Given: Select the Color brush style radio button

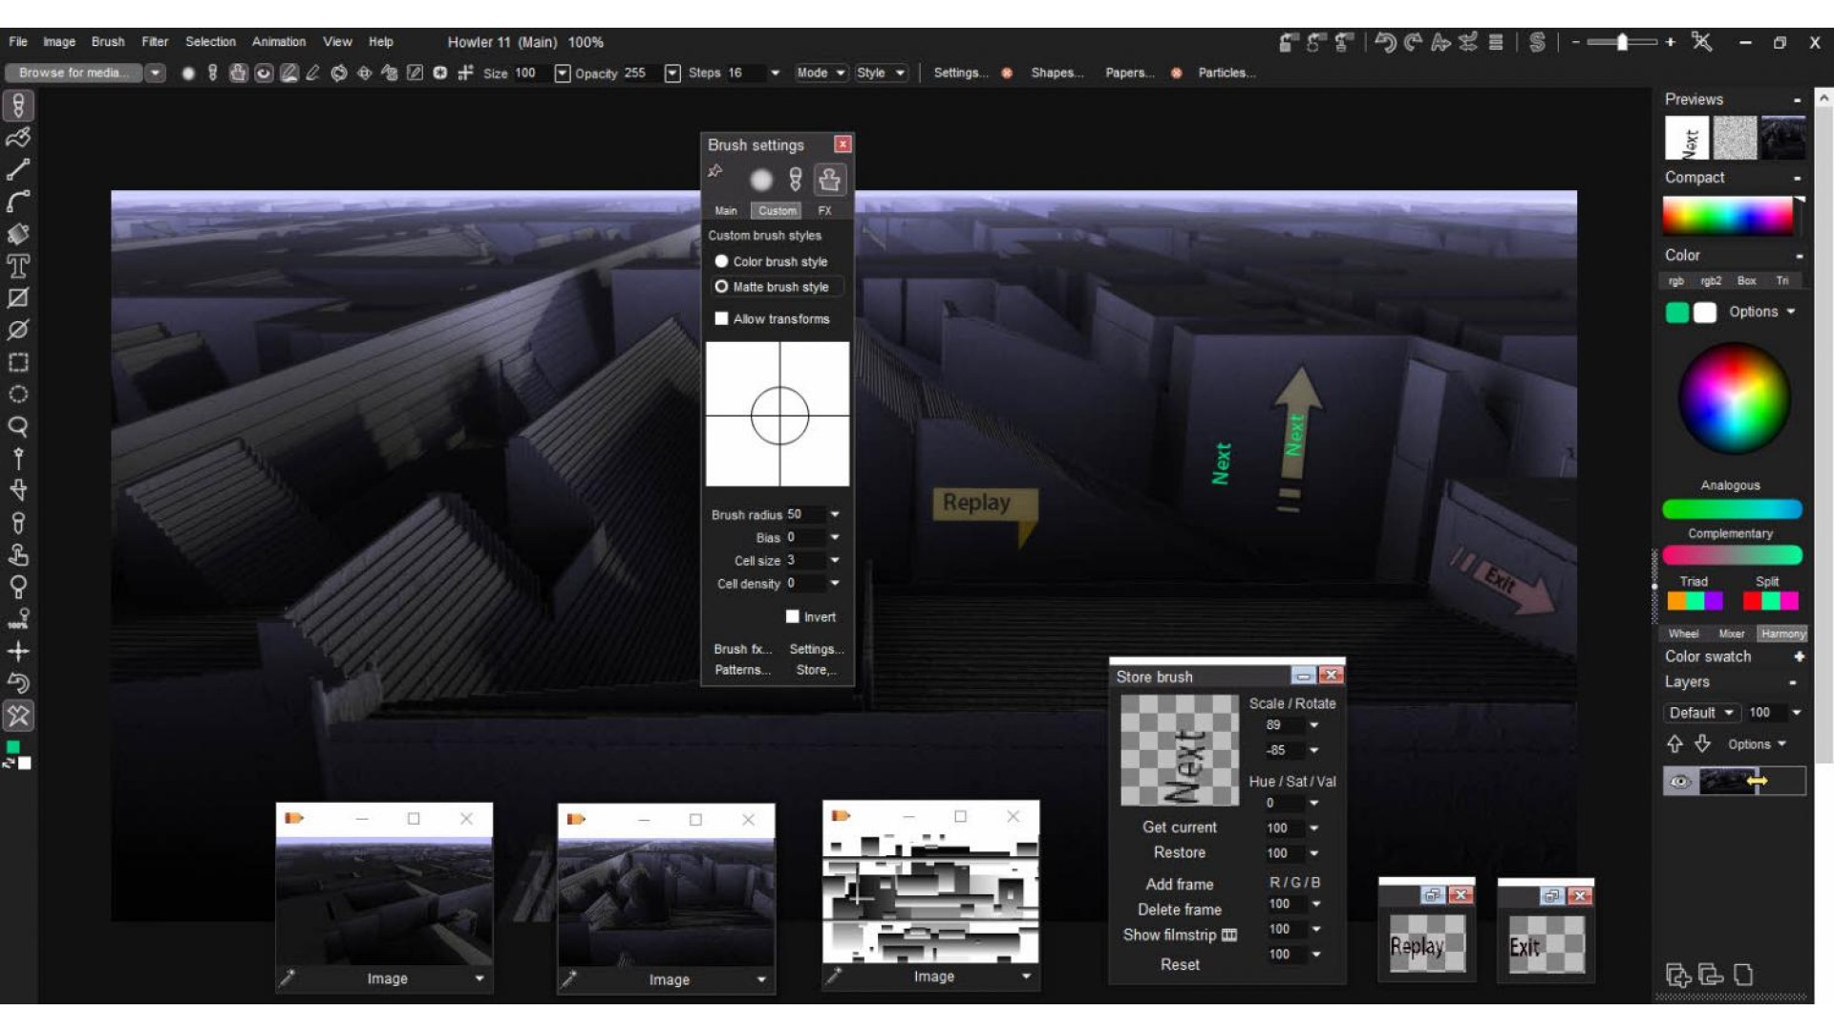Looking at the screenshot, I should [721, 261].
